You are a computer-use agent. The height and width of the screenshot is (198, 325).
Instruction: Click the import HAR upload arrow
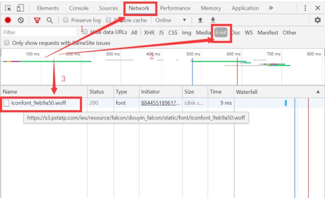[x=200, y=20]
